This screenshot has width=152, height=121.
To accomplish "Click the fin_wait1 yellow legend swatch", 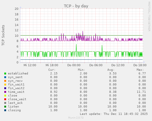I will tap(5, 85).
